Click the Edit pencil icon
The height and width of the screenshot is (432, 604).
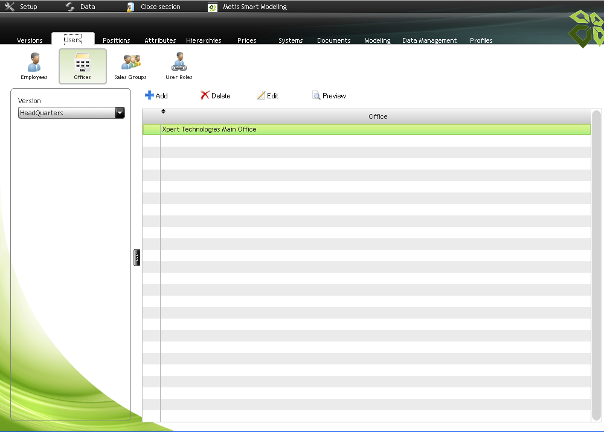[261, 95]
